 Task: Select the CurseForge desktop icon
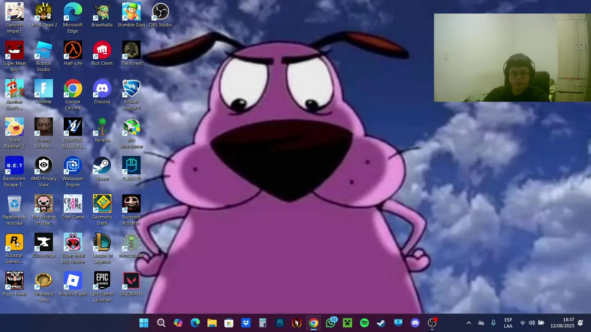point(43,246)
